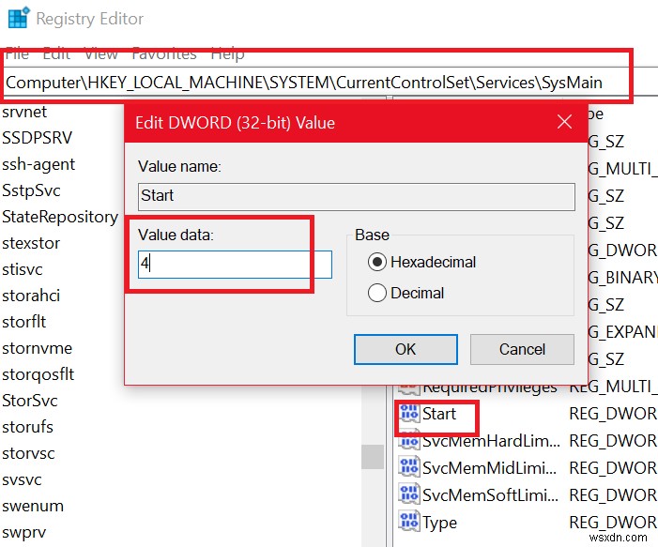Open the File menu
Viewport: 658px width, 547px height.
tap(17, 53)
